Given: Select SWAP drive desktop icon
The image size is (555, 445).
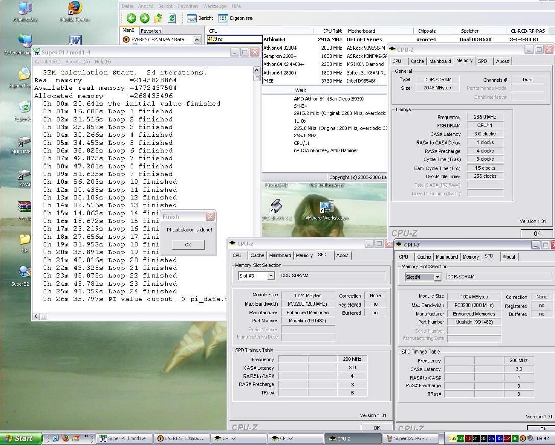Looking at the screenshot, I should pyautogui.click(x=24, y=178).
